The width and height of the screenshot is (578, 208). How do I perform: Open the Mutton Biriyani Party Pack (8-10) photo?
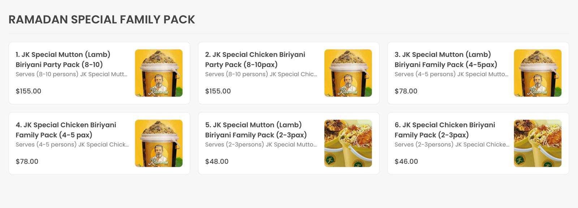coord(159,73)
